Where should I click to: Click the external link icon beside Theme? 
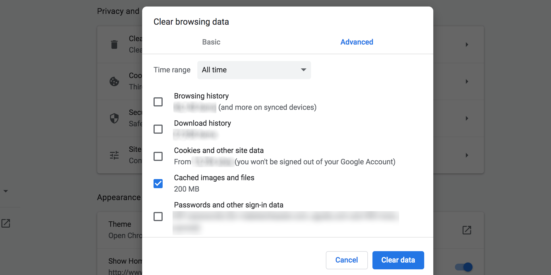click(x=467, y=230)
